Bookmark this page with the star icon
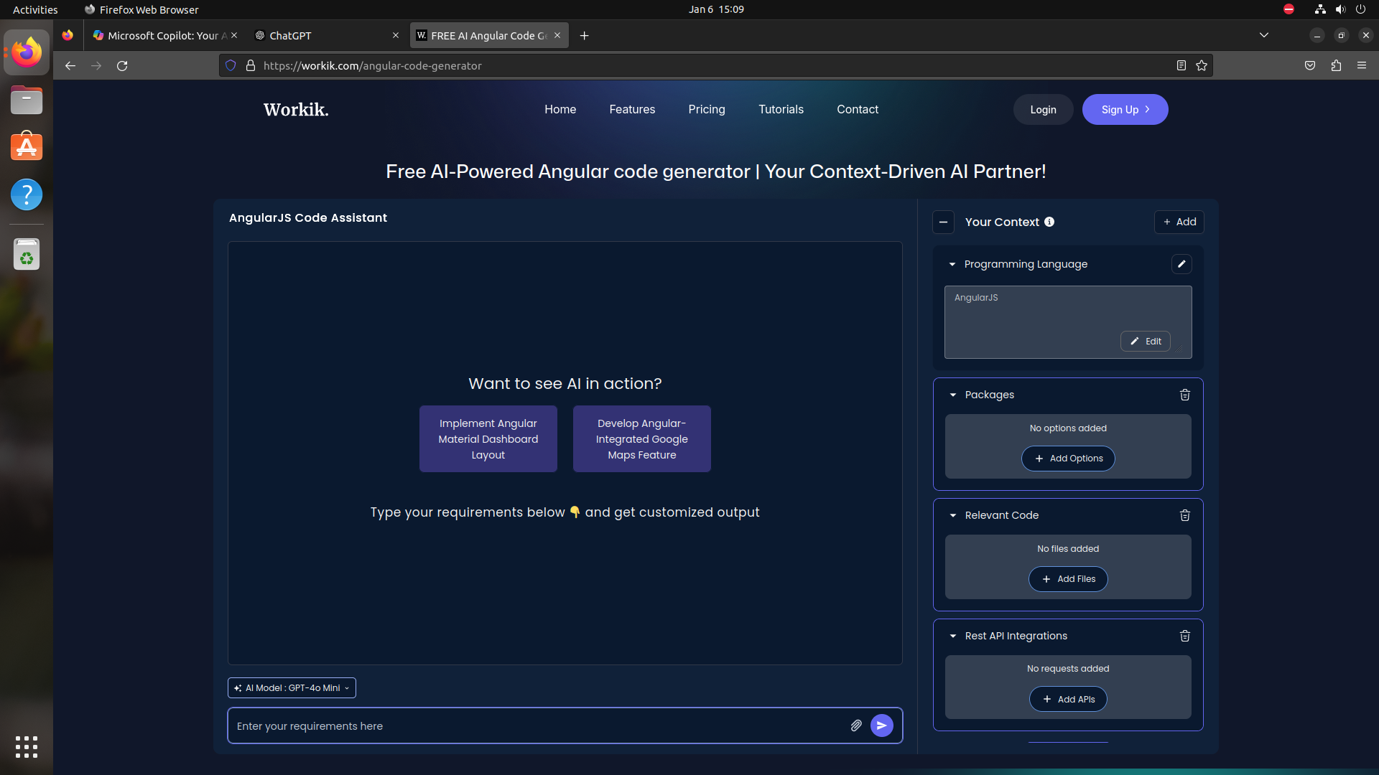Viewport: 1379px width, 775px height. (1202, 65)
